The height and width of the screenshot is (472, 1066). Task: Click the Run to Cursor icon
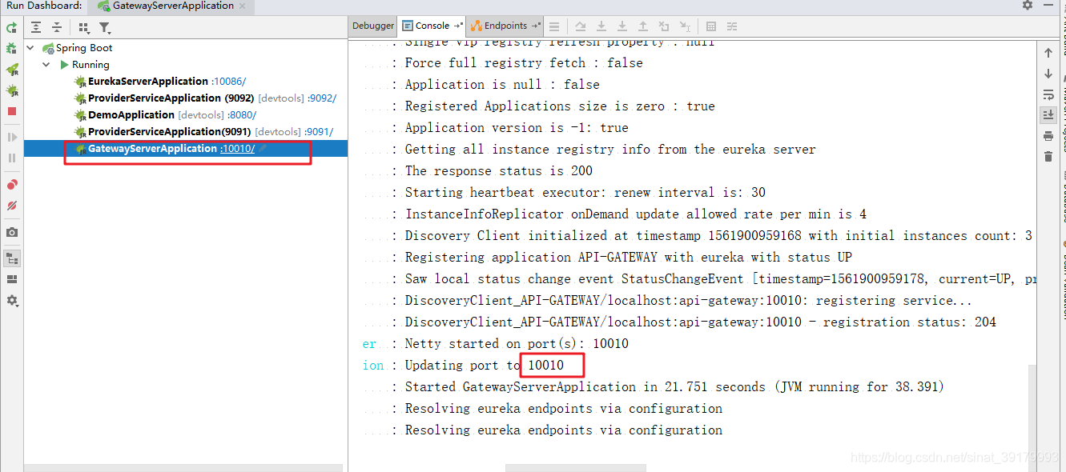685,26
